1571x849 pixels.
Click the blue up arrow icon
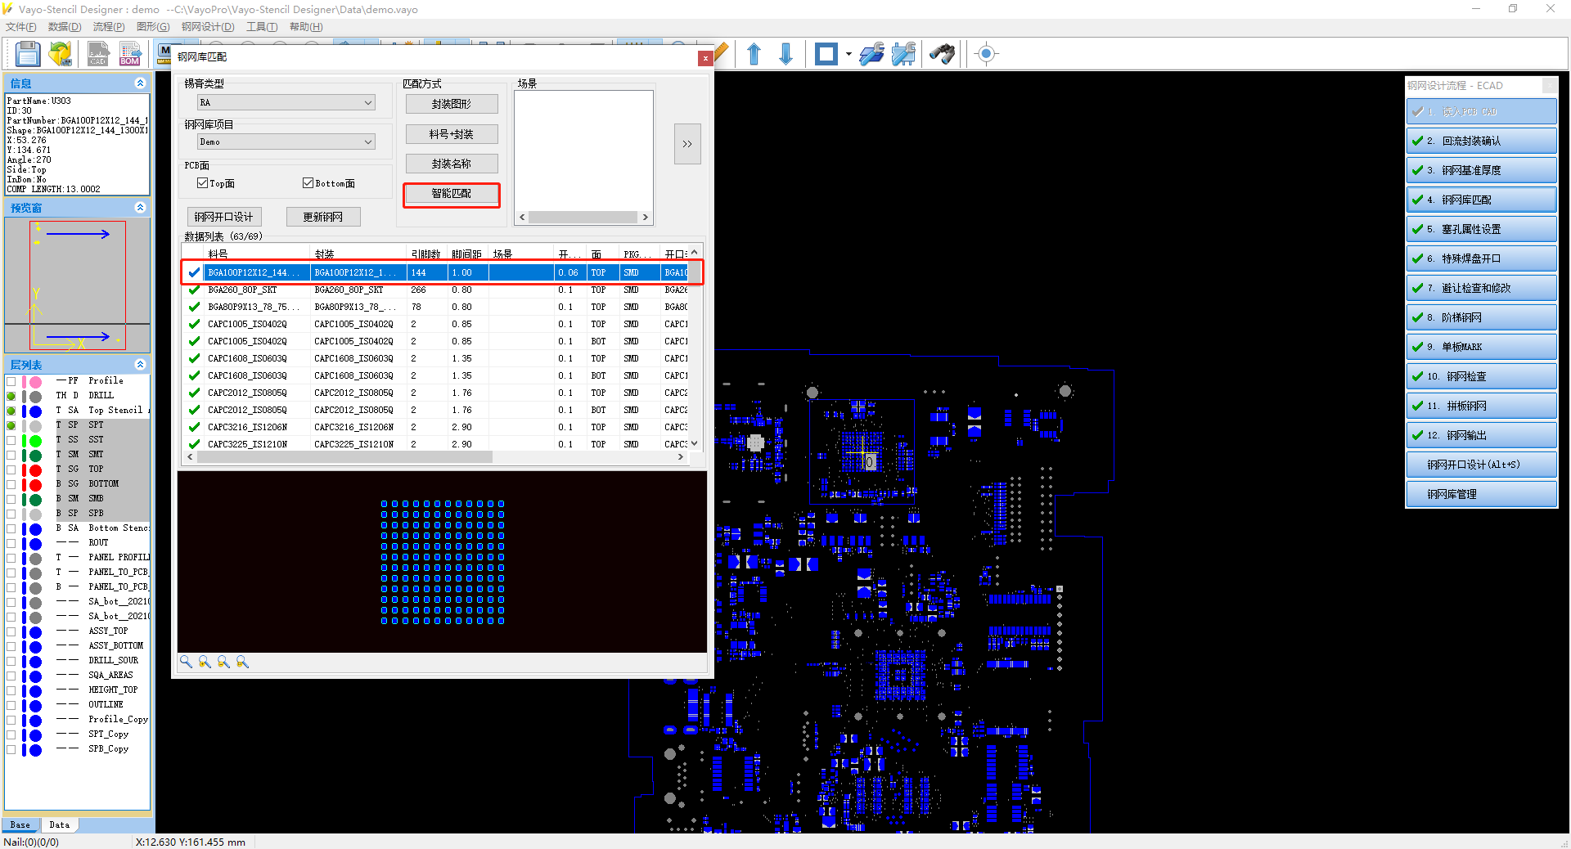point(754,54)
